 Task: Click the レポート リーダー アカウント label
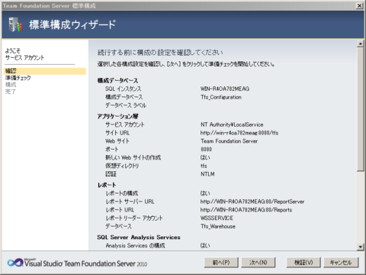(134, 218)
